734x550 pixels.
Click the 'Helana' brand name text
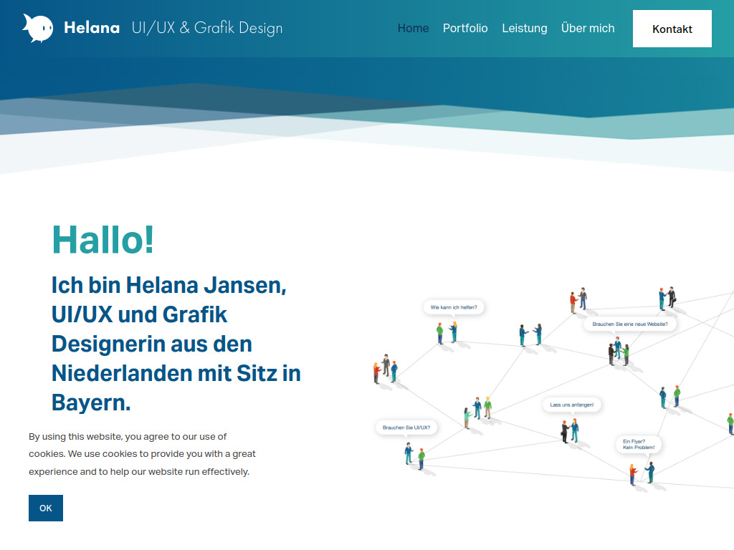[x=92, y=27]
